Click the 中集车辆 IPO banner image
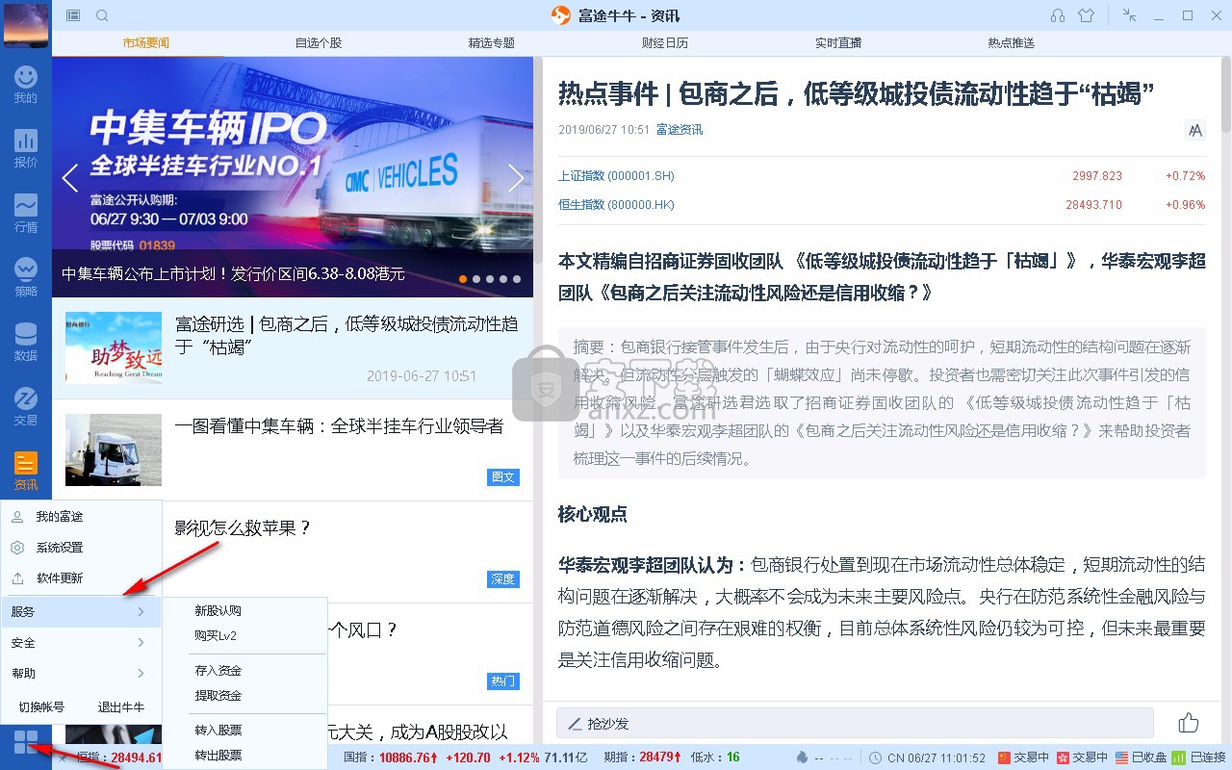 [293, 177]
